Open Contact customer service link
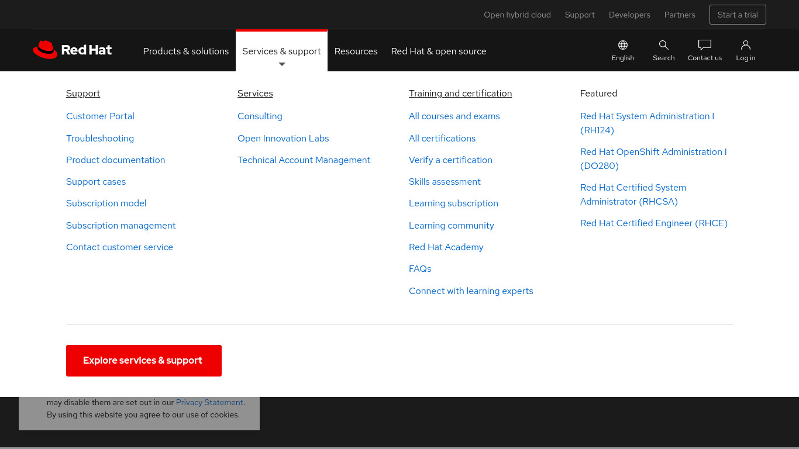799x449 pixels. point(119,247)
